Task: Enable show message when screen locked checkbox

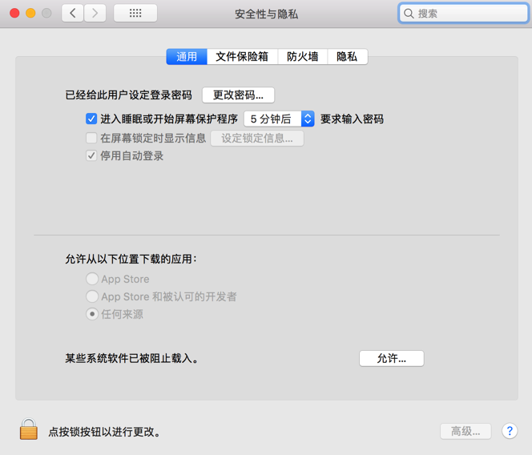Action: 91,138
